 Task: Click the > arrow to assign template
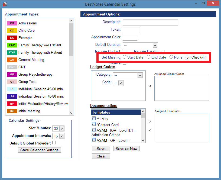(x=150, y=122)
